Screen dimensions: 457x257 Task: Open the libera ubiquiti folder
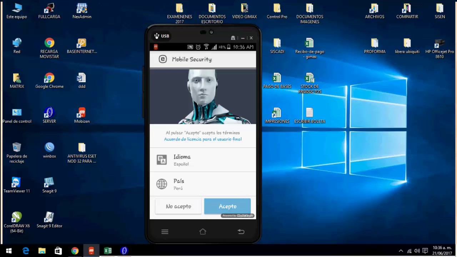tap(407, 46)
